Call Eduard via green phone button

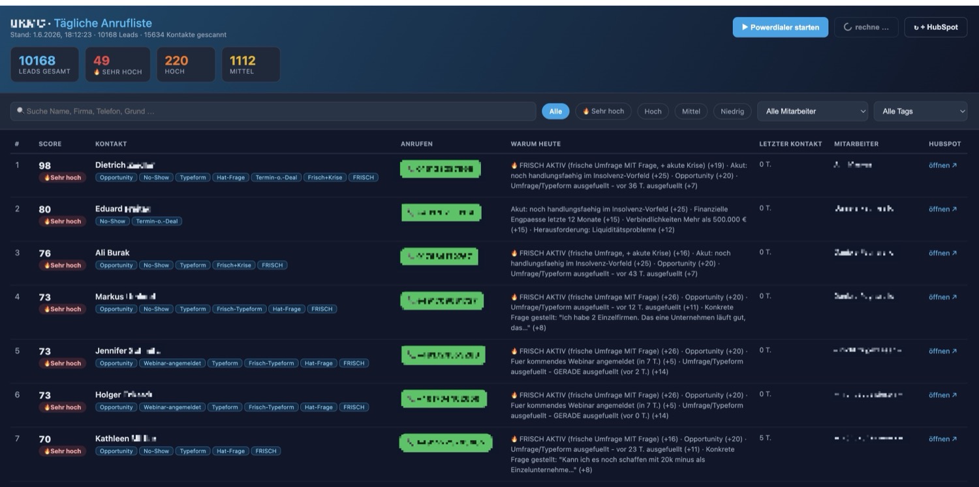click(441, 213)
